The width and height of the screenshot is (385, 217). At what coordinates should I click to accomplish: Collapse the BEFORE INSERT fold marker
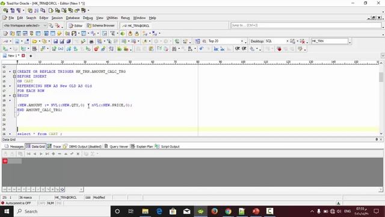14,77
